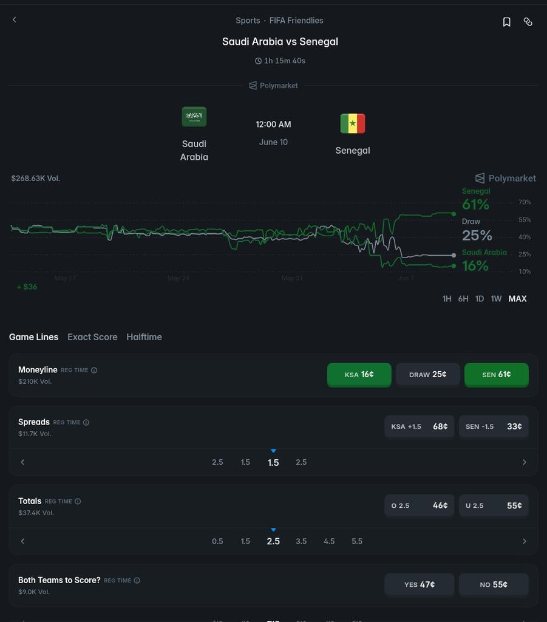Buy KSA at 16¢ moneyline
The width and height of the screenshot is (547, 622).
pos(359,374)
